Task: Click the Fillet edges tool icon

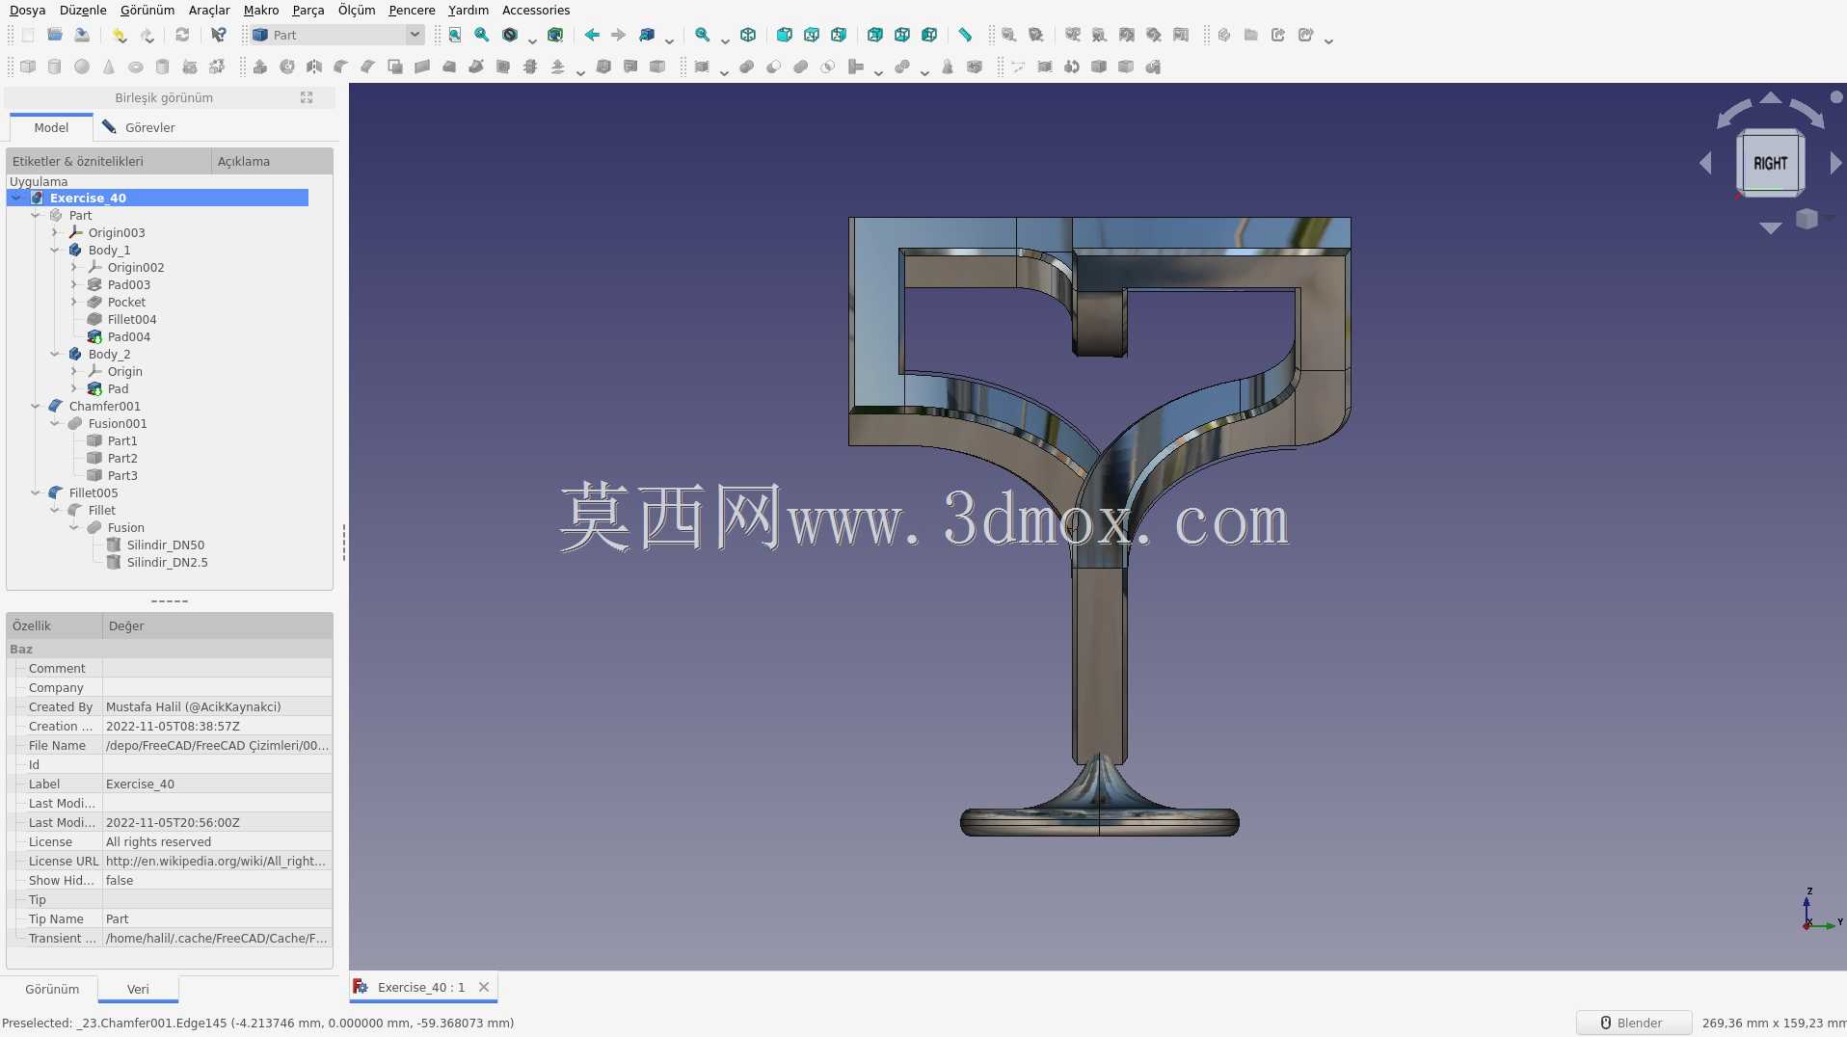Action: pyautogui.click(x=341, y=66)
